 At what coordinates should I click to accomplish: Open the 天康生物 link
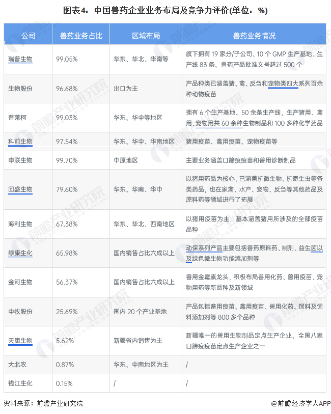[20, 340]
